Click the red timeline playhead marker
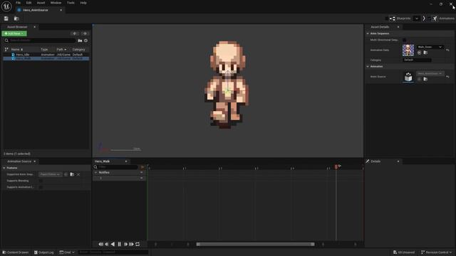 (x=336, y=166)
